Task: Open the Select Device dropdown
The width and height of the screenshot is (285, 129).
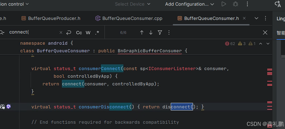Action: coord(133,4)
